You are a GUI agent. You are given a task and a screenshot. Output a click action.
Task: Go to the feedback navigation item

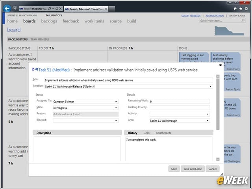[x=71, y=21]
